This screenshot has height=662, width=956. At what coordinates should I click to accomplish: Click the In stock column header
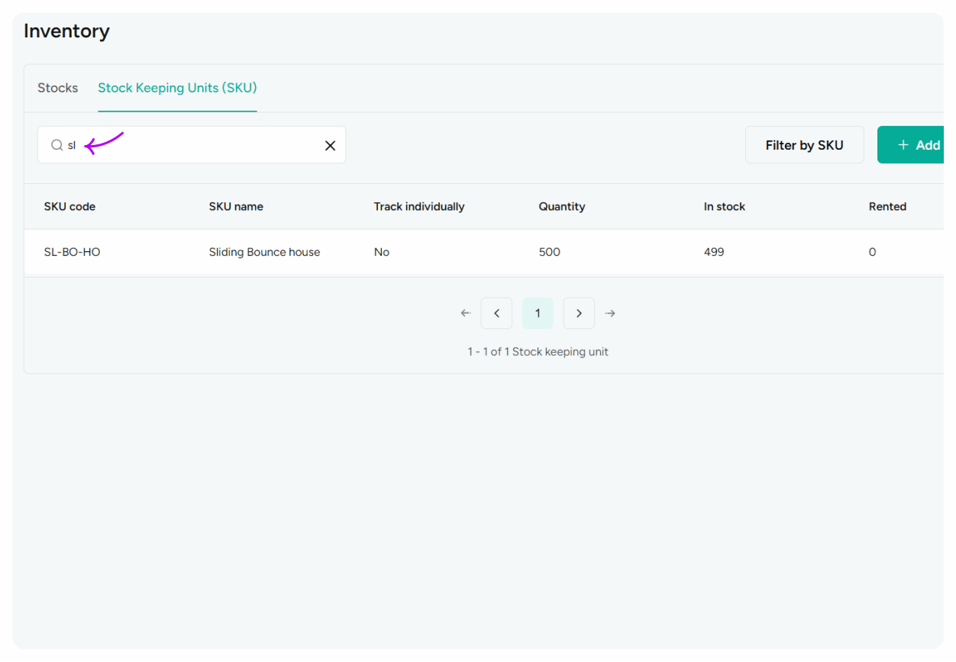coord(724,206)
